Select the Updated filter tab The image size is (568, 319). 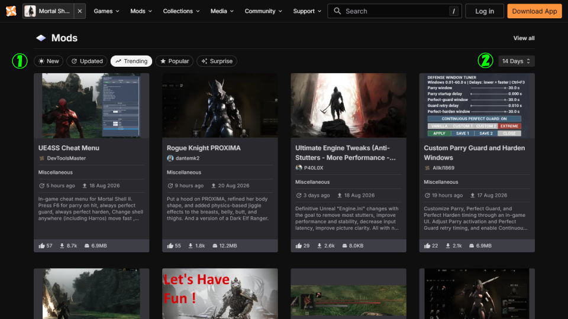tap(87, 61)
